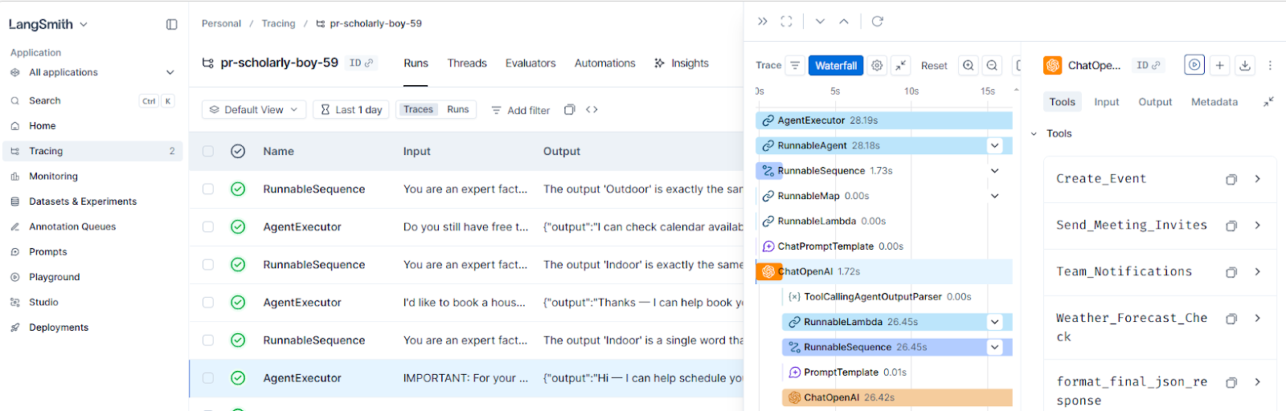Expand the Create_Event tool details

[1258, 179]
